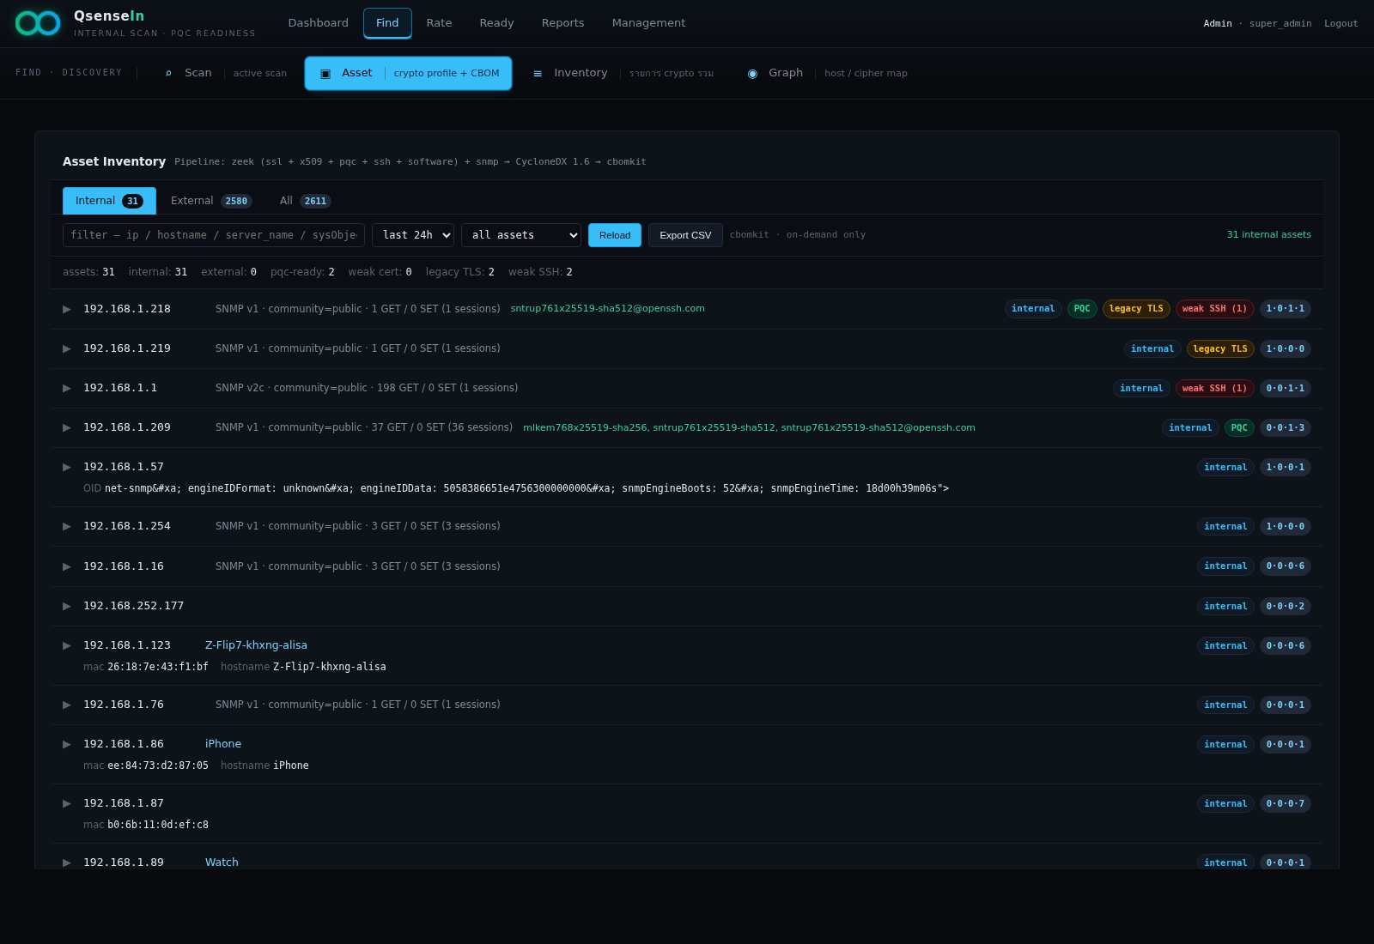Click the pqc-ready: 2 statistic
Image resolution: width=1374 pixels, height=944 pixels.
click(302, 272)
